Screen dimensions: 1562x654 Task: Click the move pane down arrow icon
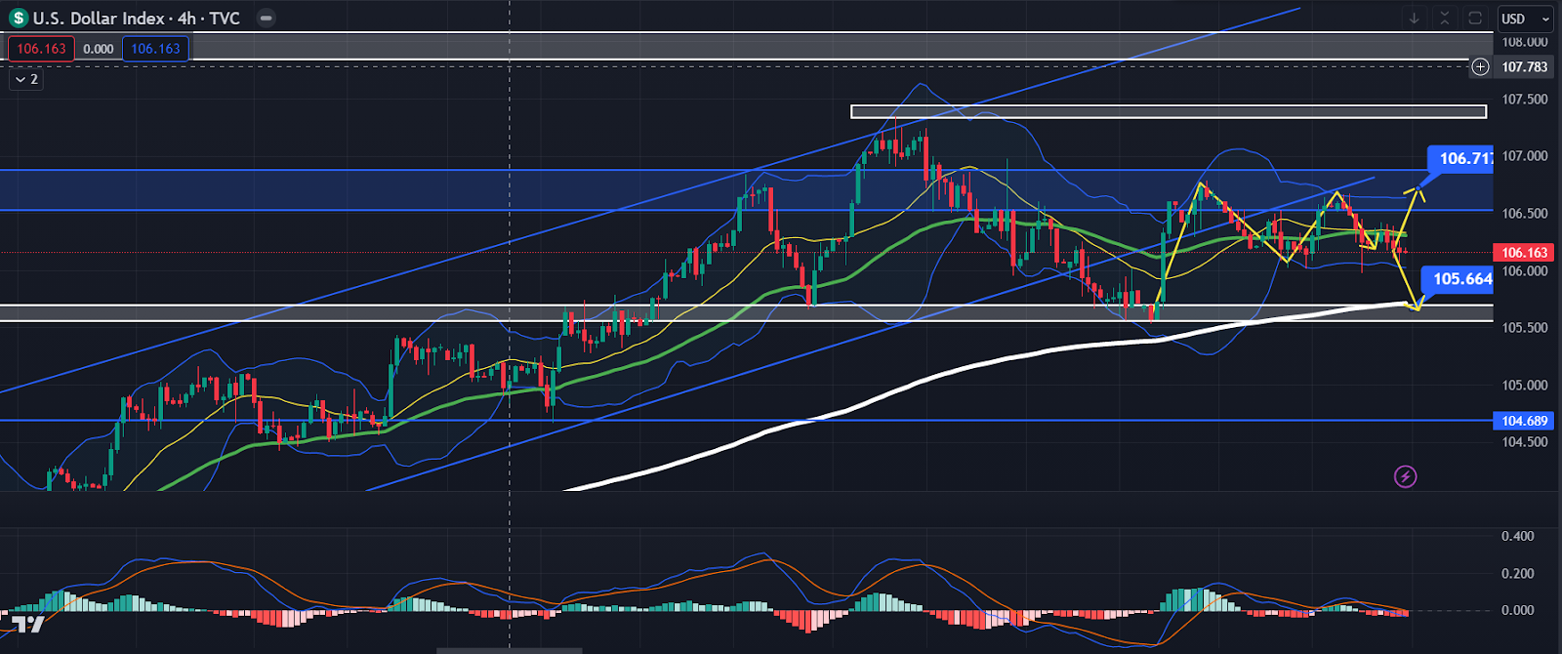1414,18
